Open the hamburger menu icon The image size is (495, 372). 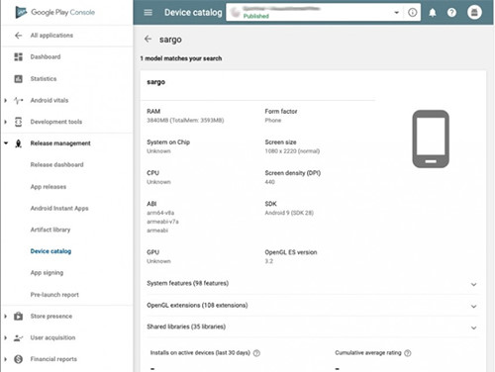click(x=148, y=13)
